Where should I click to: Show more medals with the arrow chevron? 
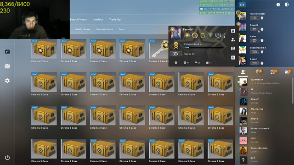tap(224, 37)
